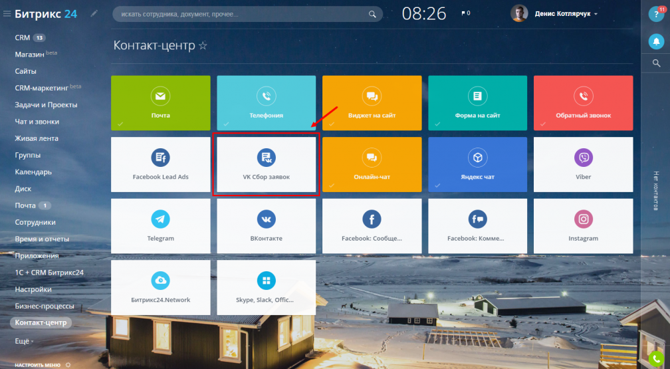The width and height of the screenshot is (670, 369).
Task: Open the Телефония connected tile
Action: tap(266, 103)
